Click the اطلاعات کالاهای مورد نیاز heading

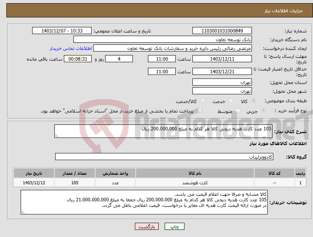pos(278,143)
